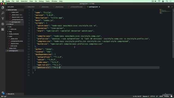The width and height of the screenshot is (174, 98).
Task: Open the Help menu
Action: (x=61, y=1)
